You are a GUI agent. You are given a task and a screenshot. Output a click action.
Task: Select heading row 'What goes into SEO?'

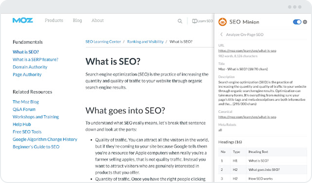(x=263, y=170)
